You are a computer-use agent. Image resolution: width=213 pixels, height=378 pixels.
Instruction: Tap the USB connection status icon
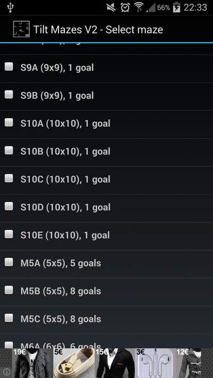click(11, 7)
